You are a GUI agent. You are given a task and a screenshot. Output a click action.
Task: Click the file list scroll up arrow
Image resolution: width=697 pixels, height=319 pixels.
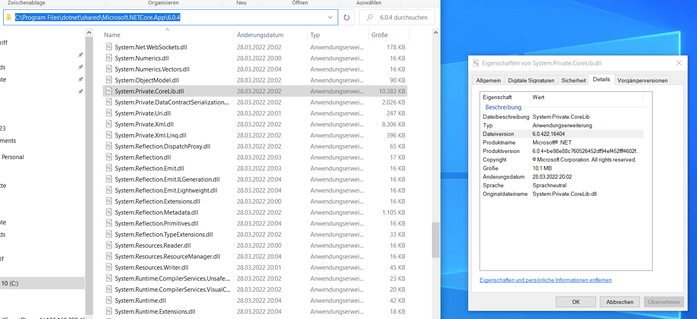click(x=436, y=32)
